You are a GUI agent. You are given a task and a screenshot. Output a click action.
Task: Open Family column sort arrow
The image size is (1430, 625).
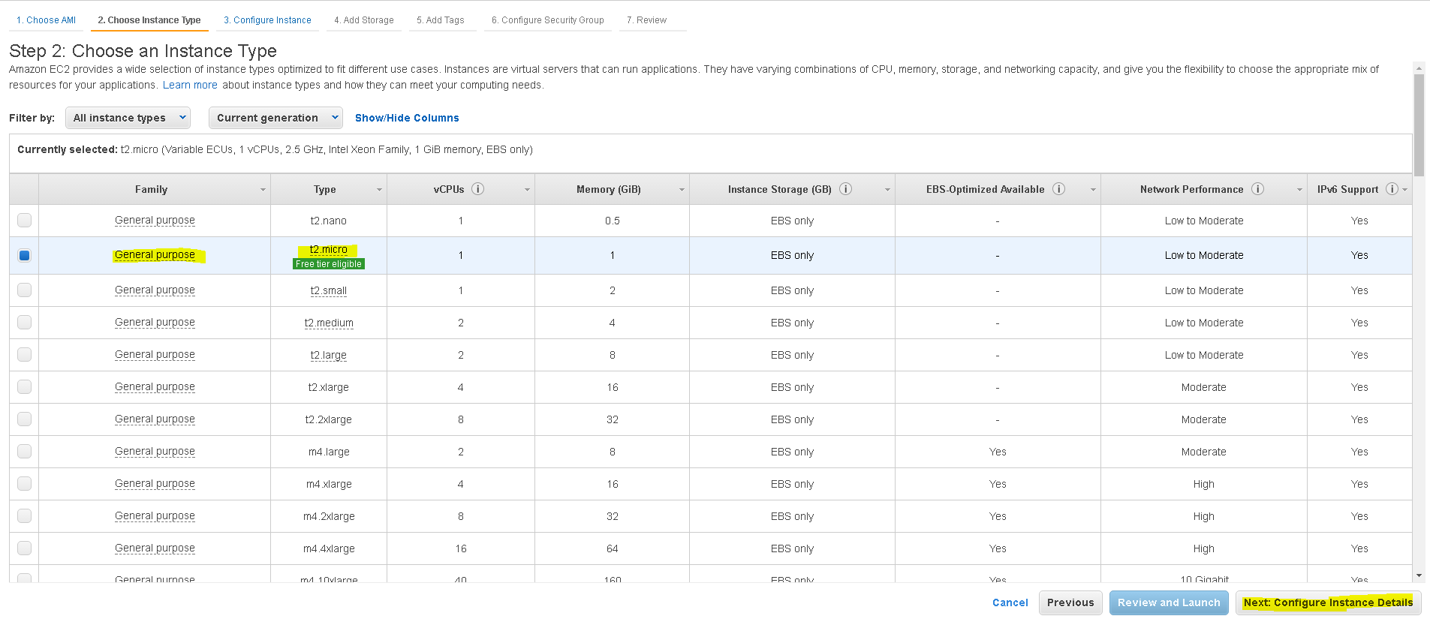tap(263, 190)
